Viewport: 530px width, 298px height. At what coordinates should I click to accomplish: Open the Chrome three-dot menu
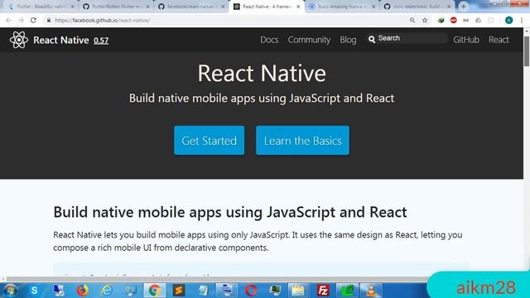[x=522, y=20]
